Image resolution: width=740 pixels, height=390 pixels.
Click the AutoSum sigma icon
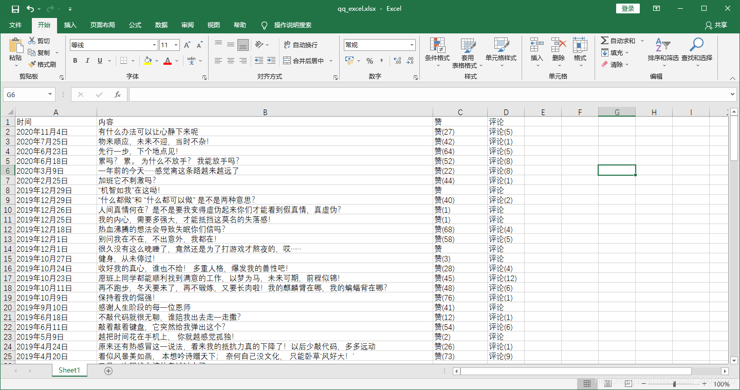tap(605, 41)
